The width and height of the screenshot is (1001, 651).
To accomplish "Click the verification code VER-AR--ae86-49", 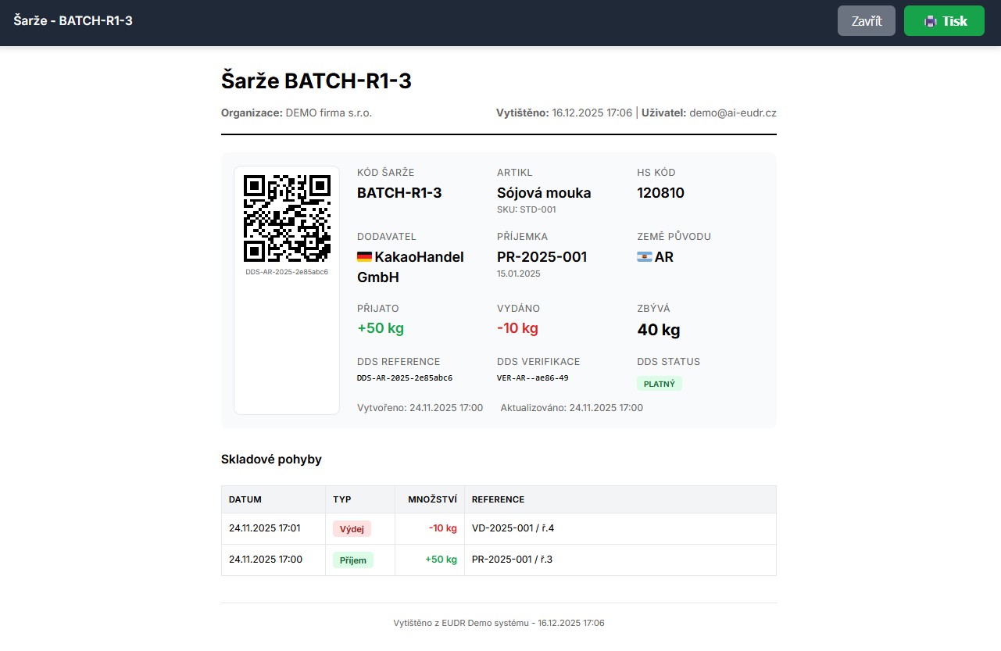I will click(532, 378).
